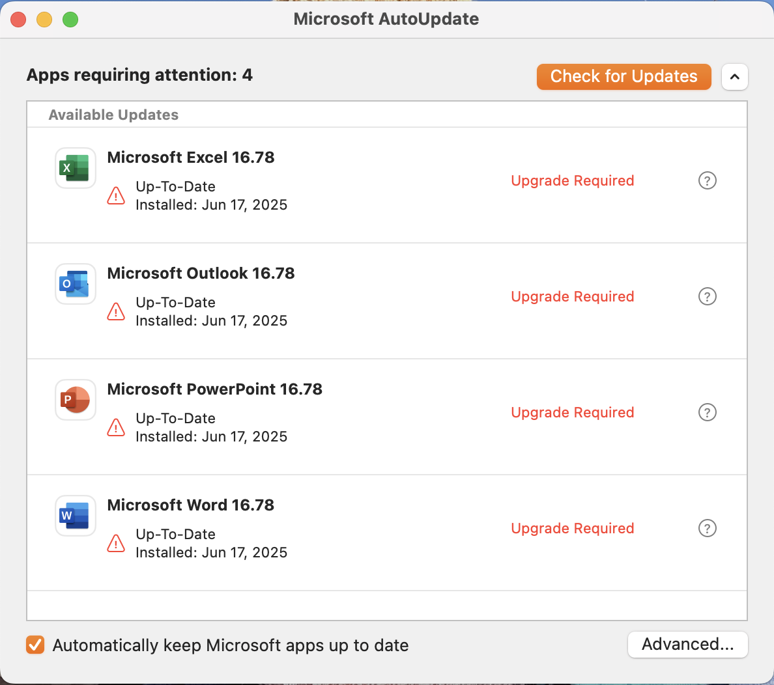This screenshot has width=774, height=685.
Task: Click Word's Up-To-Date status text
Action: tap(176, 535)
